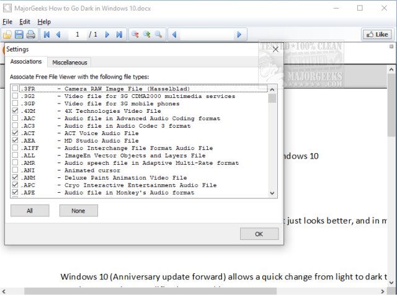Uncheck the .AEA MD Studio checkbox
The height and width of the screenshot is (295, 397).
(15, 140)
